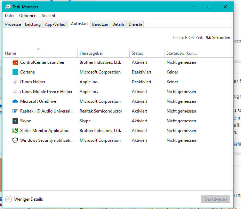Click Deaktiviert status in Cortana row
The width and height of the screenshot is (241, 209).
[x=142, y=72]
